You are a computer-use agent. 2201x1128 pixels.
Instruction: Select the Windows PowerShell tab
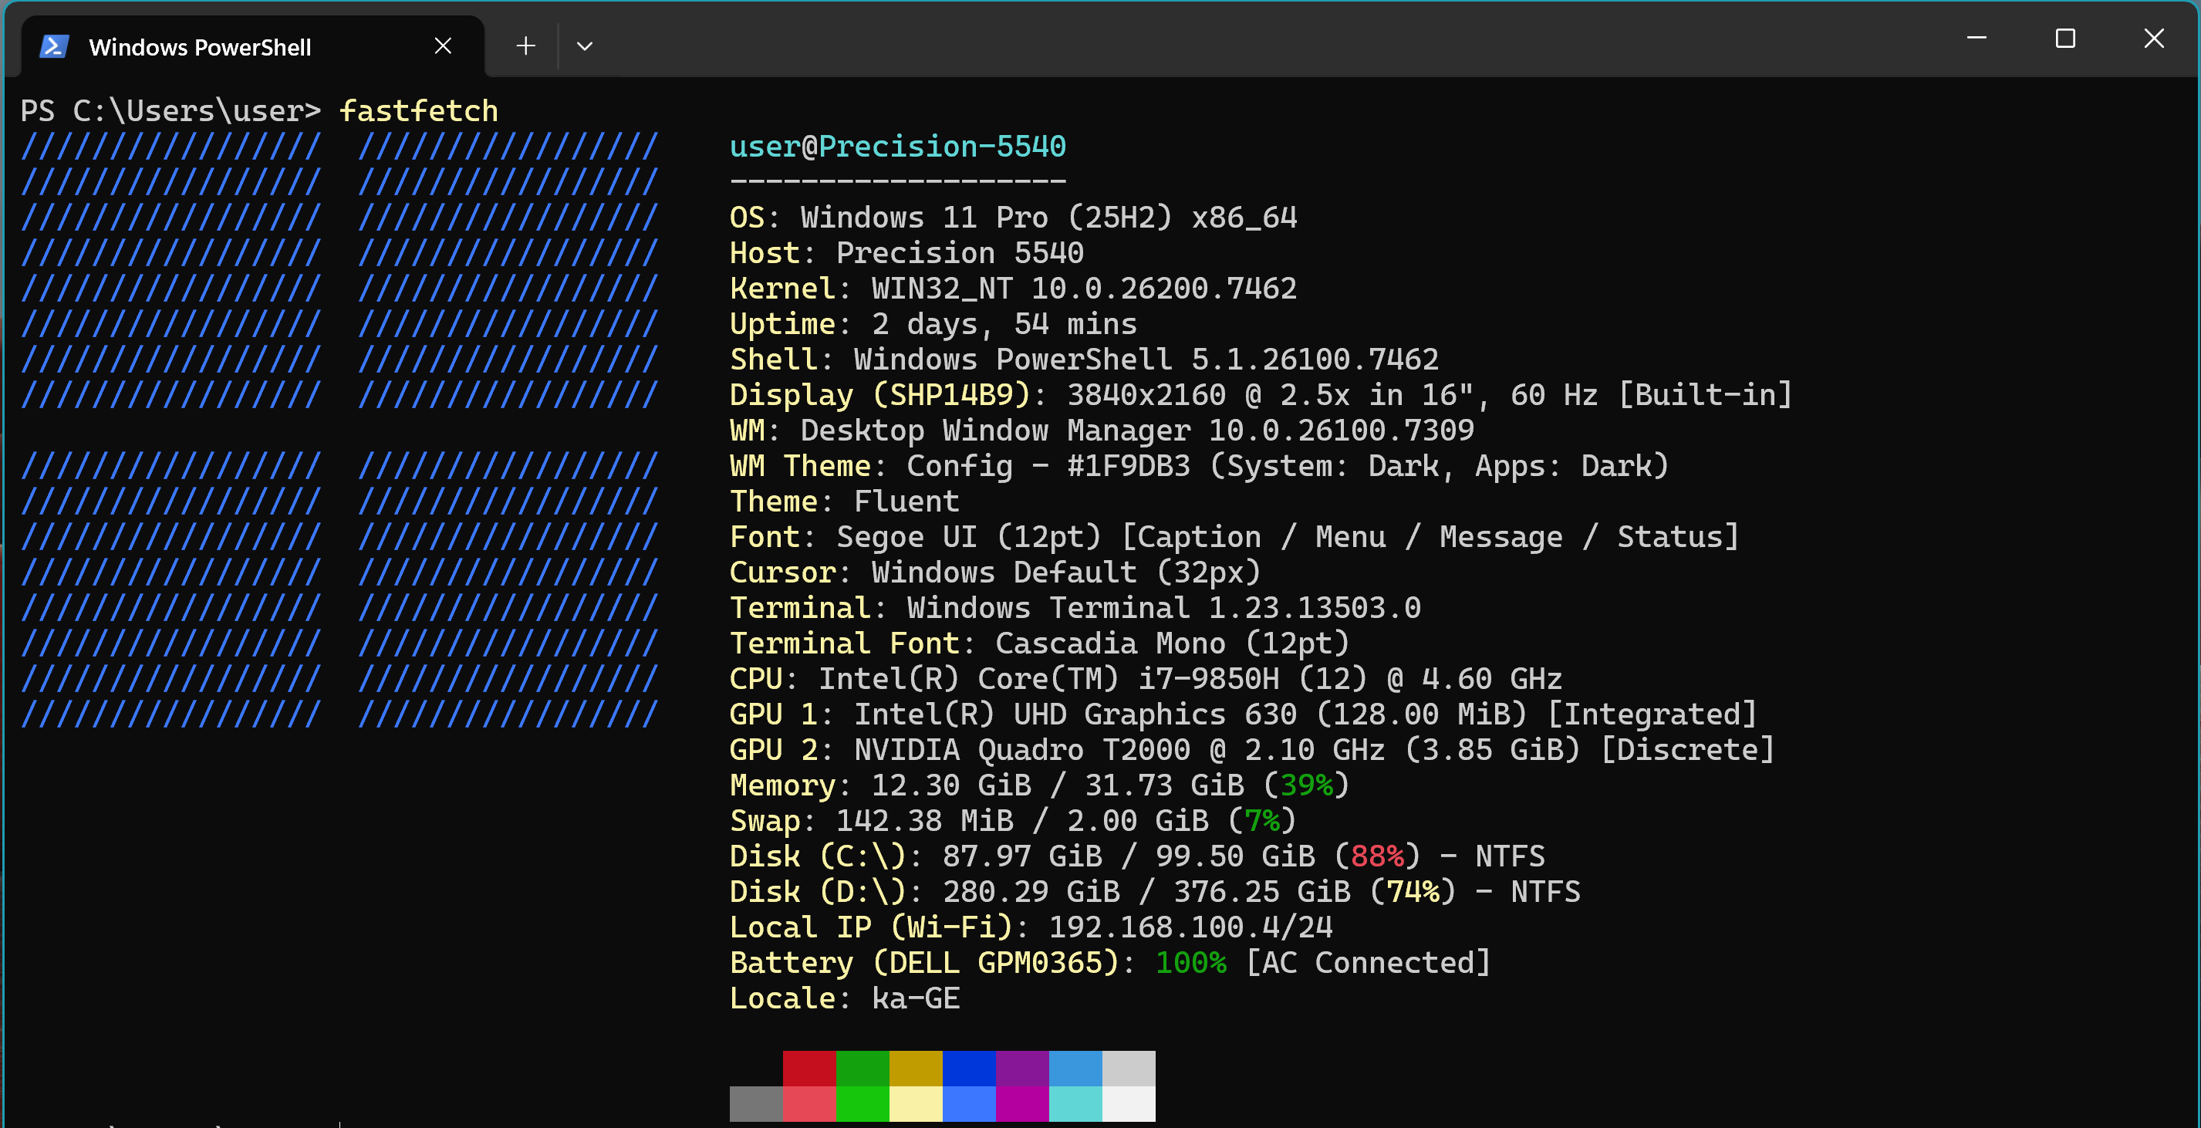(x=200, y=47)
